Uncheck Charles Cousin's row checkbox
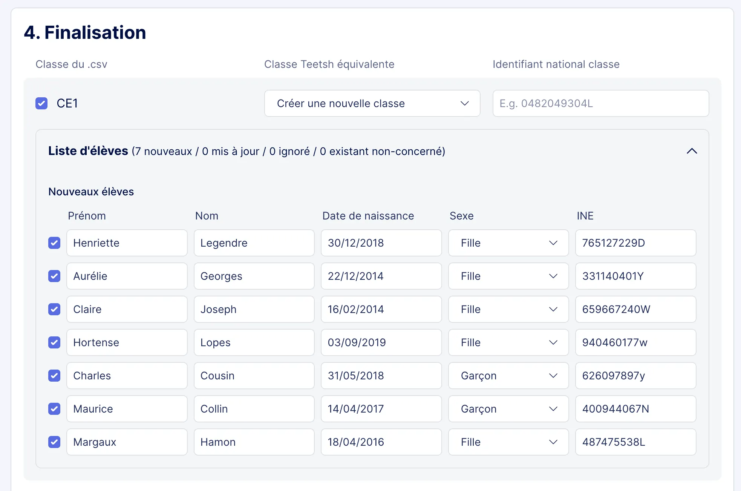This screenshot has width=741, height=491. click(x=54, y=376)
